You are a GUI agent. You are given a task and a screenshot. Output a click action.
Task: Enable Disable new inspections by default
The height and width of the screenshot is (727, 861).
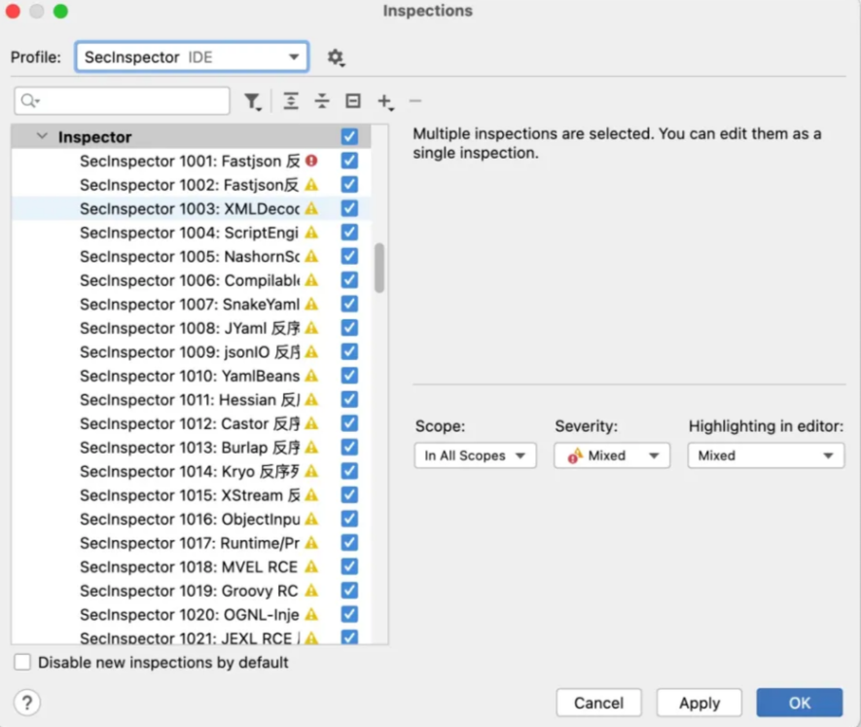[22, 662]
